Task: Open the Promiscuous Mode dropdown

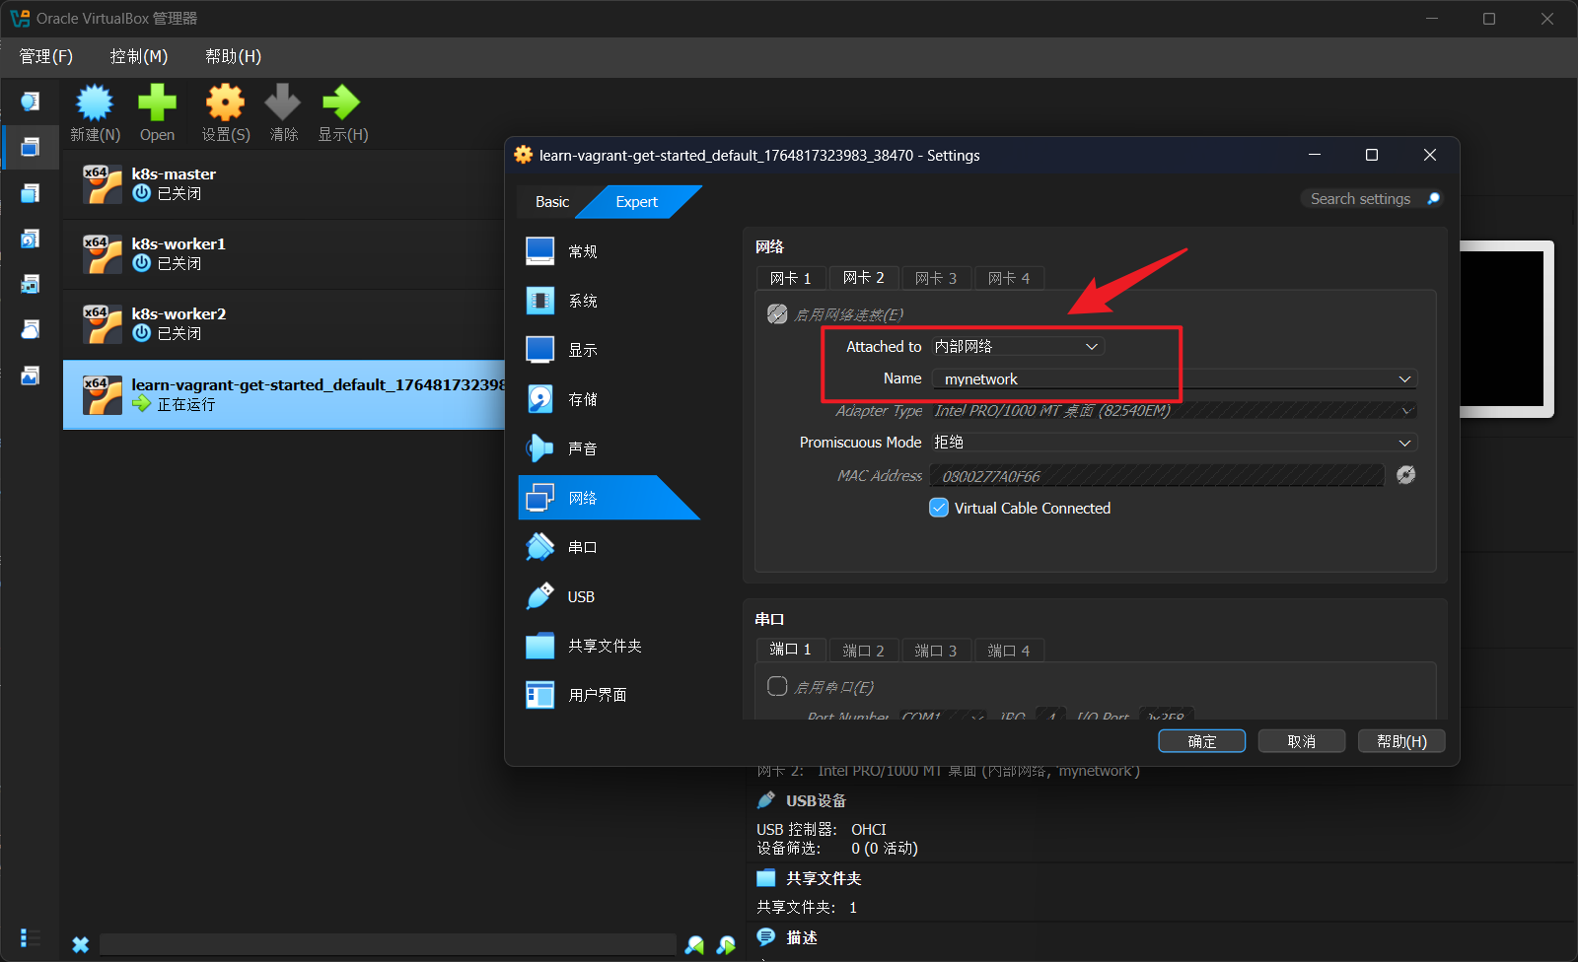Action: click(x=1174, y=443)
